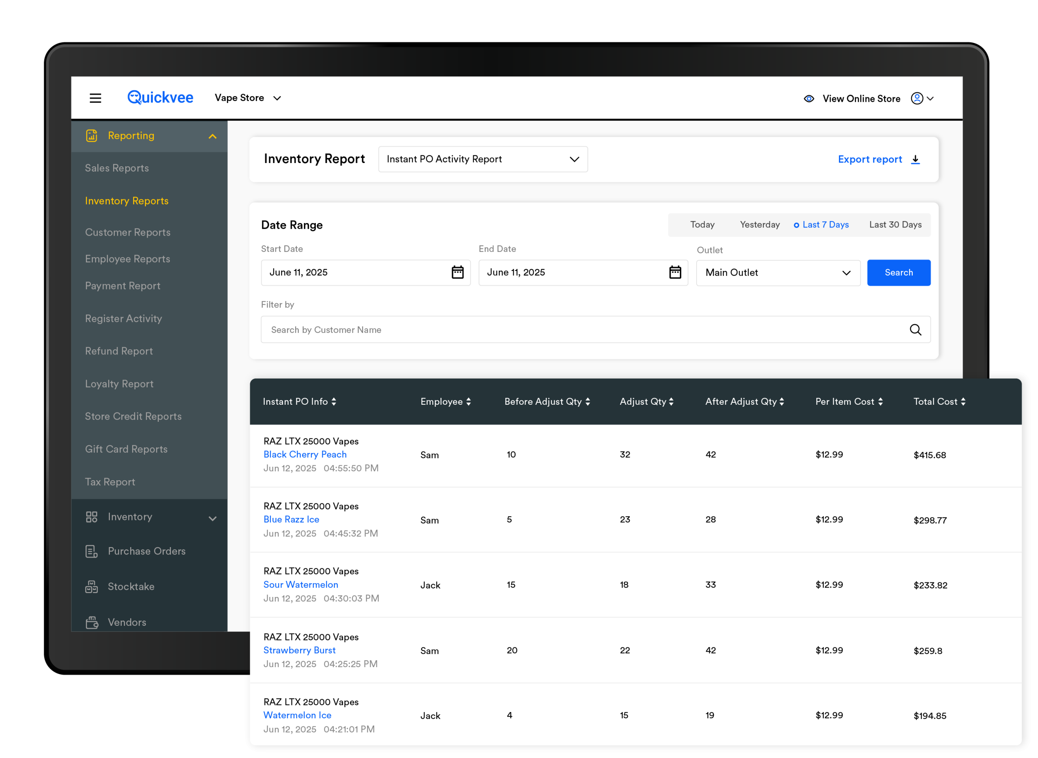The image size is (1038, 758).
Task: Open the Instant PO Activity Report dropdown
Action: pyautogui.click(x=483, y=160)
